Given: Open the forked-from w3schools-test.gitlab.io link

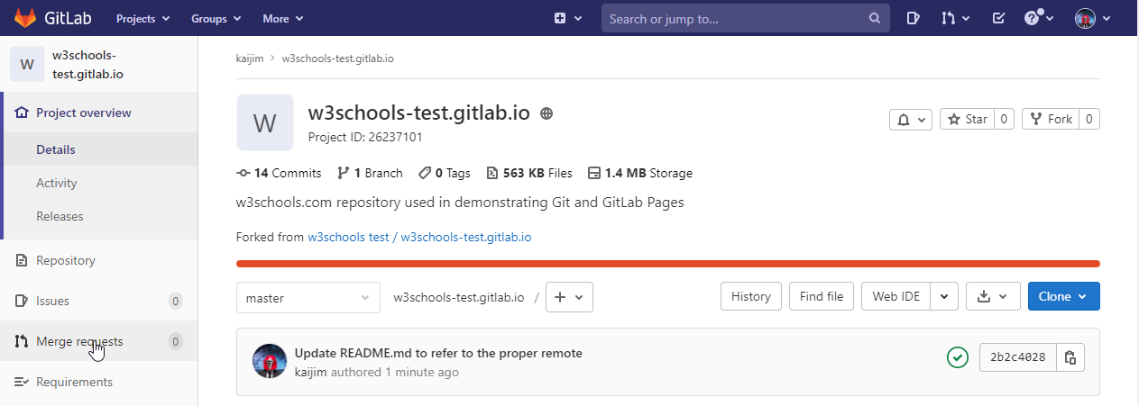Looking at the screenshot, I should click(x=419, y=238).
